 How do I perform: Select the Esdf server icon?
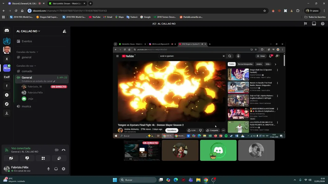(x=7, y=77)
